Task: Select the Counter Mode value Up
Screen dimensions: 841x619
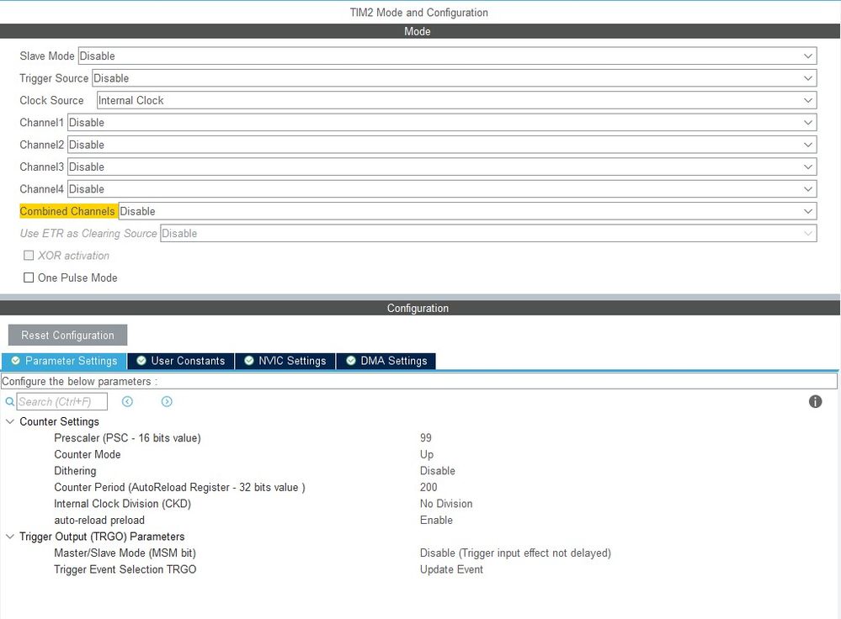Action: [x=427, y=454]
